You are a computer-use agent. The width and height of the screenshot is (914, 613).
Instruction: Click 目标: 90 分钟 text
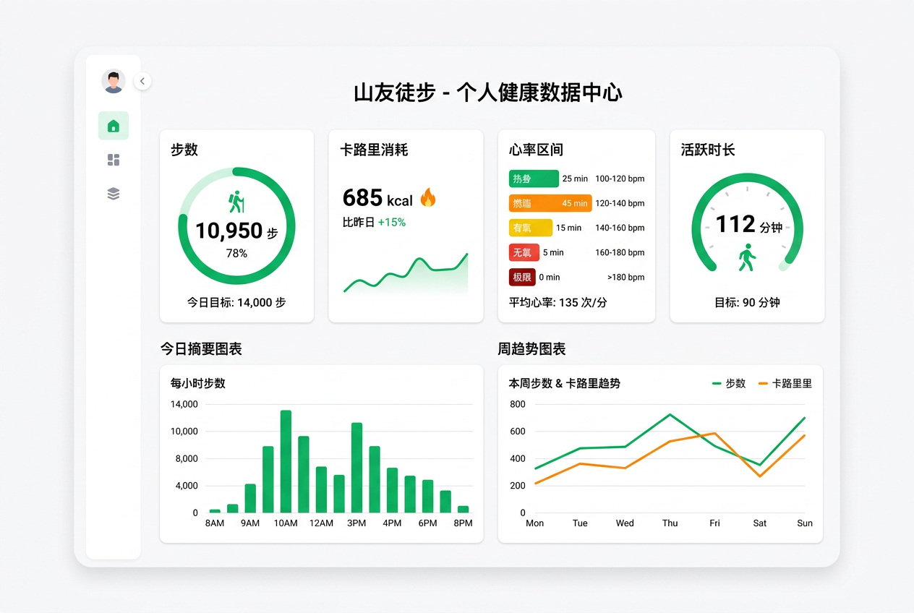[x=747, y=302]
